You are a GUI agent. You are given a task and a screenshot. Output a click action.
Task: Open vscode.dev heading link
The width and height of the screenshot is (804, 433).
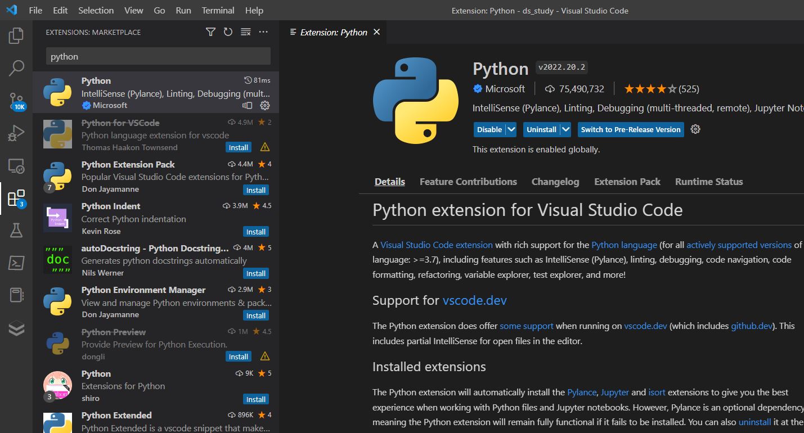point(474,300)
